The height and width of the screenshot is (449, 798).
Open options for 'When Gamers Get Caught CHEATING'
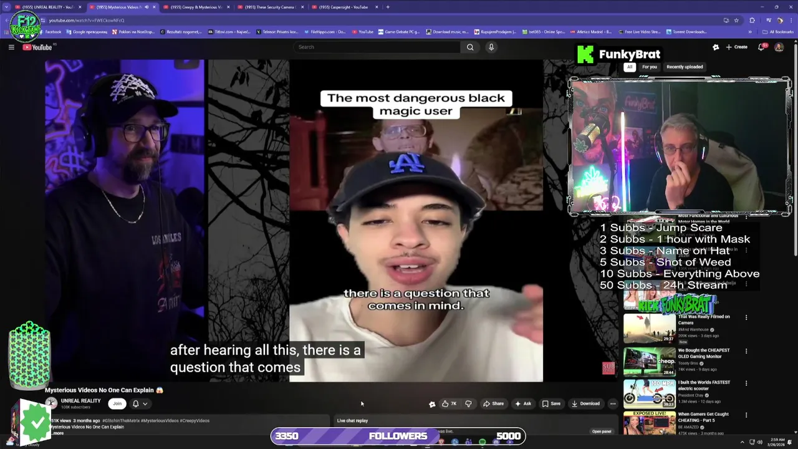(746, 415)
